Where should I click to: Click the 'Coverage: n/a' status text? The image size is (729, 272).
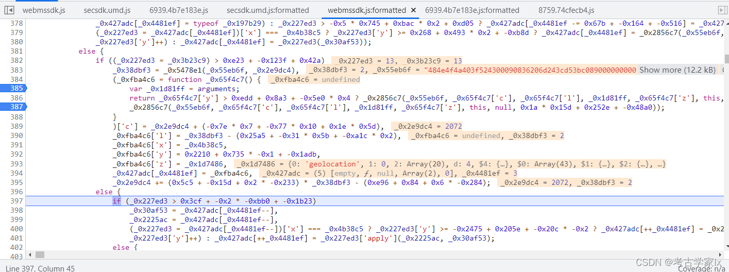click(702, 268)
